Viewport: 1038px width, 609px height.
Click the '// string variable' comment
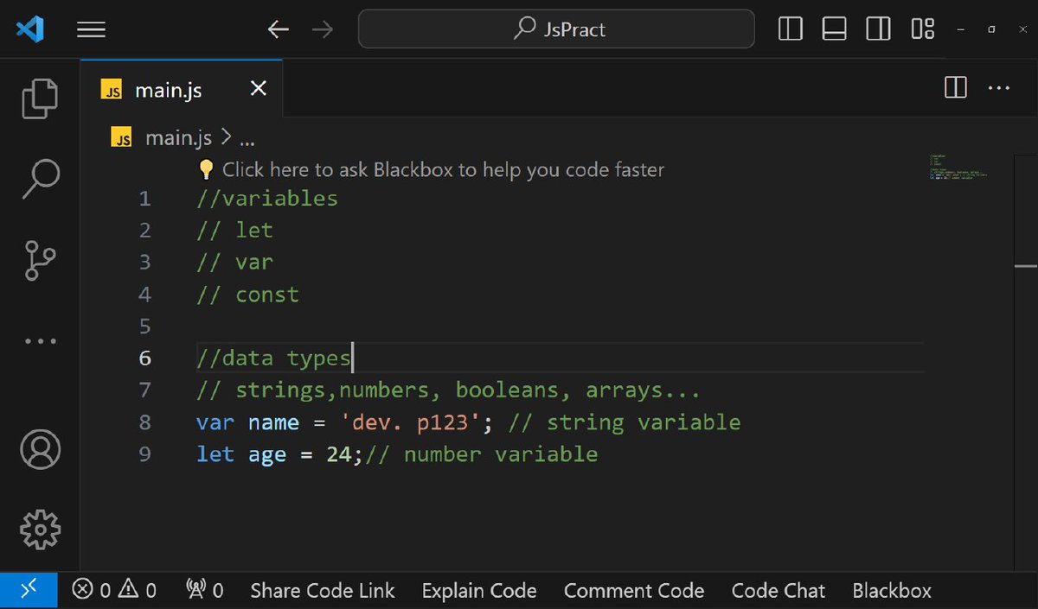point(625,422)
